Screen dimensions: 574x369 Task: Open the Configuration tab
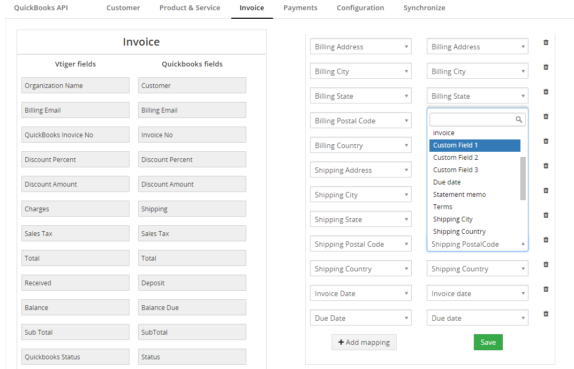click(x=360, y=8)
